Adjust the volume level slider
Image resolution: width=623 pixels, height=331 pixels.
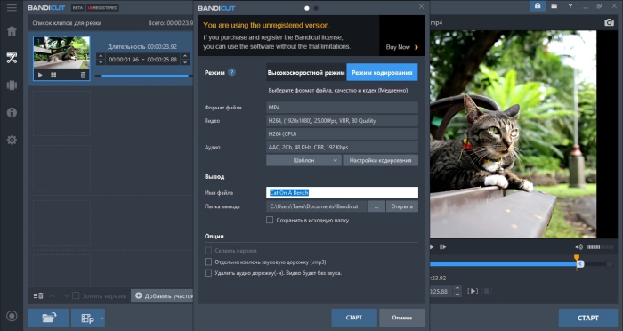[599, 246]
